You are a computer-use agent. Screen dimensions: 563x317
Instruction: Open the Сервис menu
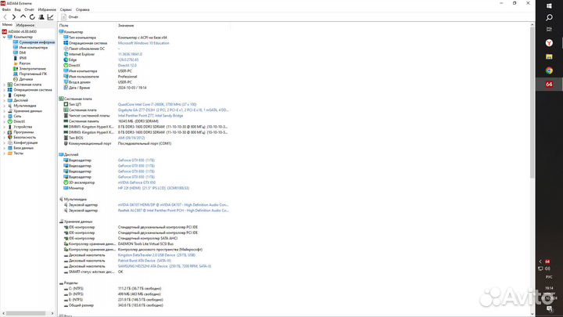66,9
